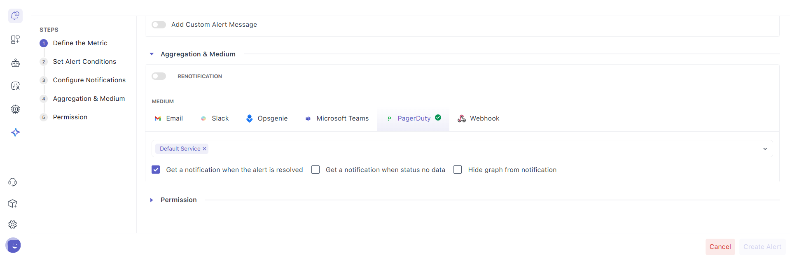Turn on the Renotification toggle
790x258 pixels.
pyautogui.click(x=159, y=76)
